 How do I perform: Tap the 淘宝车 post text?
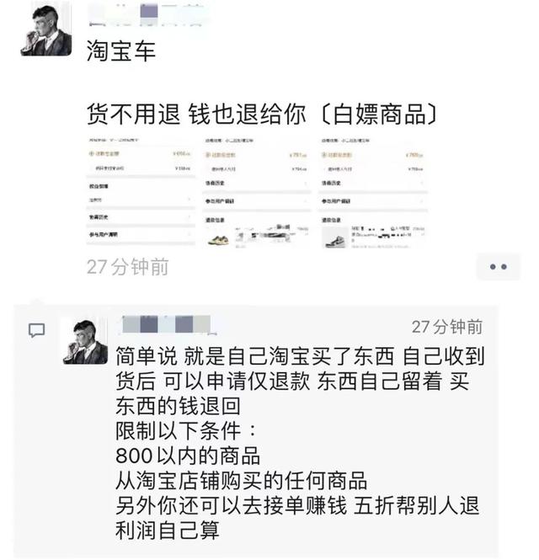coord(121,51)
